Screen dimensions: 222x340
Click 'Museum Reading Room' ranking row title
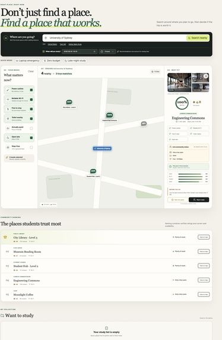coord(27,252)
